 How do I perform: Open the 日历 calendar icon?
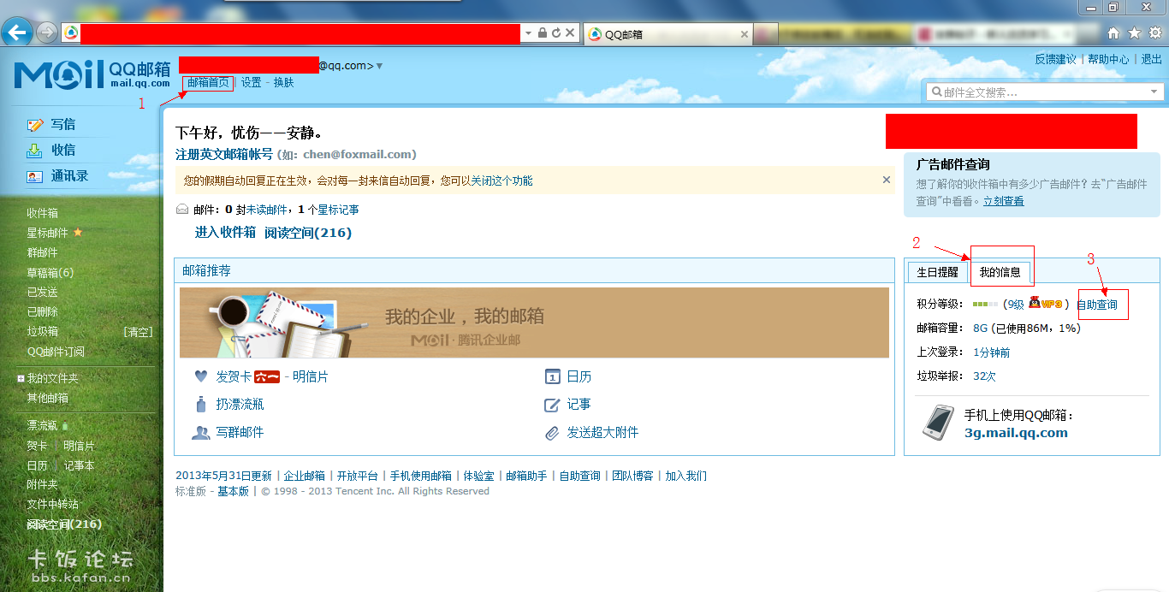click(552, 376)
